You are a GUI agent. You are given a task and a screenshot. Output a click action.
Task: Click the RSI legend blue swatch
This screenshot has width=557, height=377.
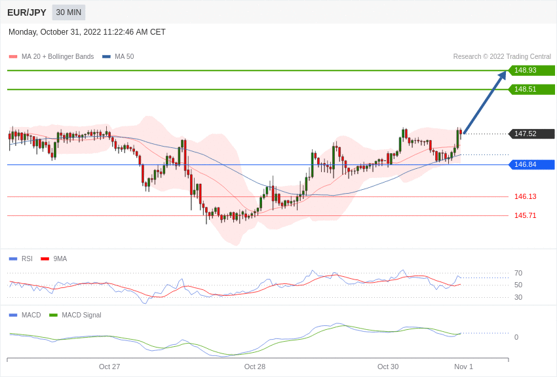coord(13,259)
